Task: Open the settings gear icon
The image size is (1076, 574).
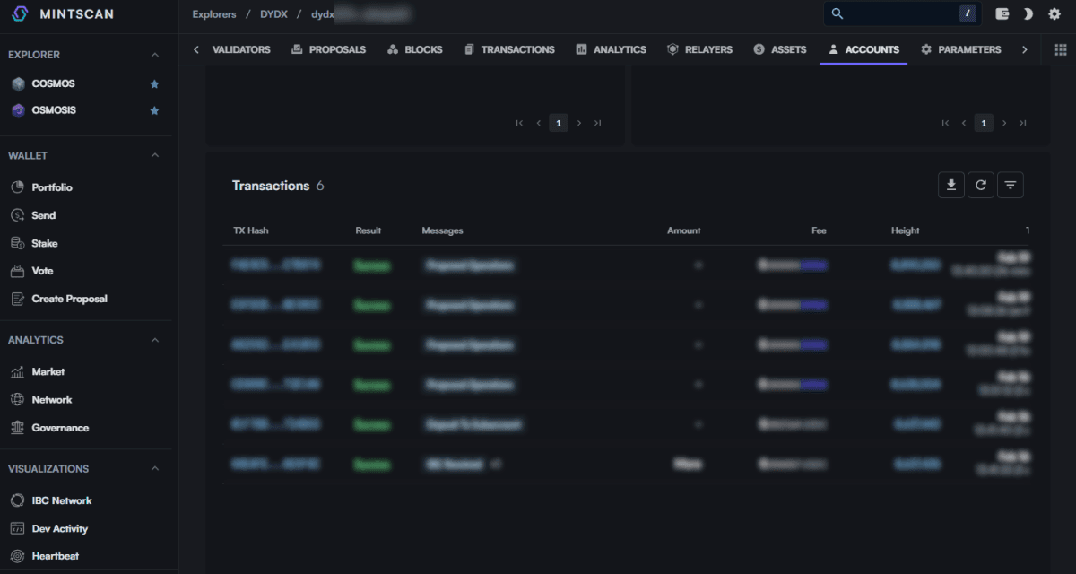Action: coord(1054,14)
